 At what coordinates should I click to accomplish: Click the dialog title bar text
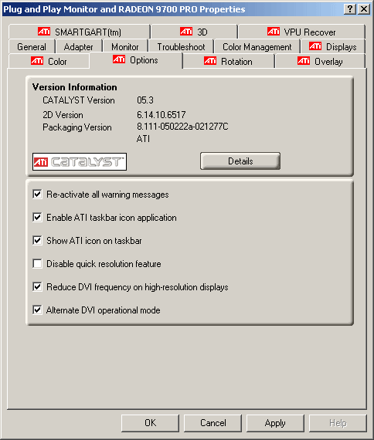click(124, 9)
